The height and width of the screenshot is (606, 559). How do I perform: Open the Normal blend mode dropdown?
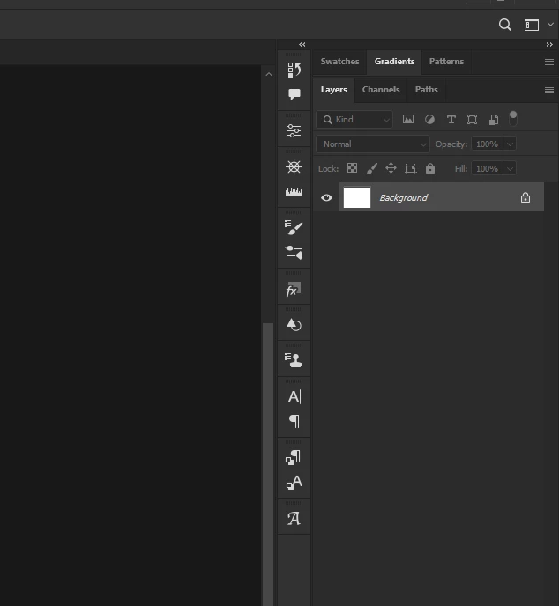373,144
